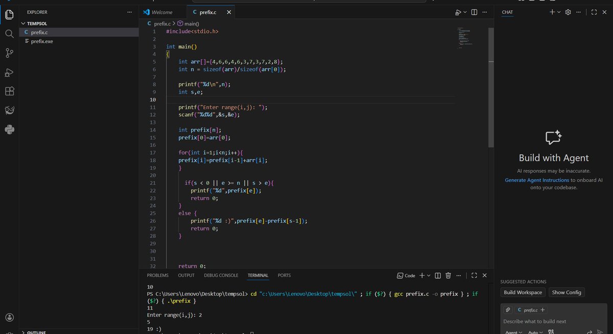Maximize the terminal panel size

pyautogui.click(x=474, y=275)
